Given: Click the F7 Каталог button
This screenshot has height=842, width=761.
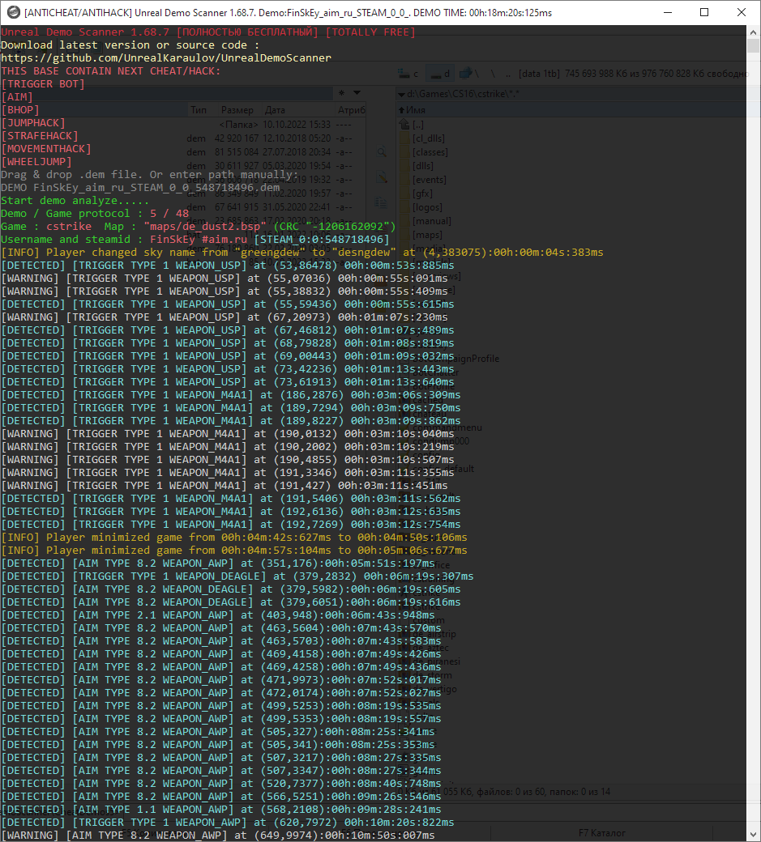Looking at the screenshot, I should point(602,833).
